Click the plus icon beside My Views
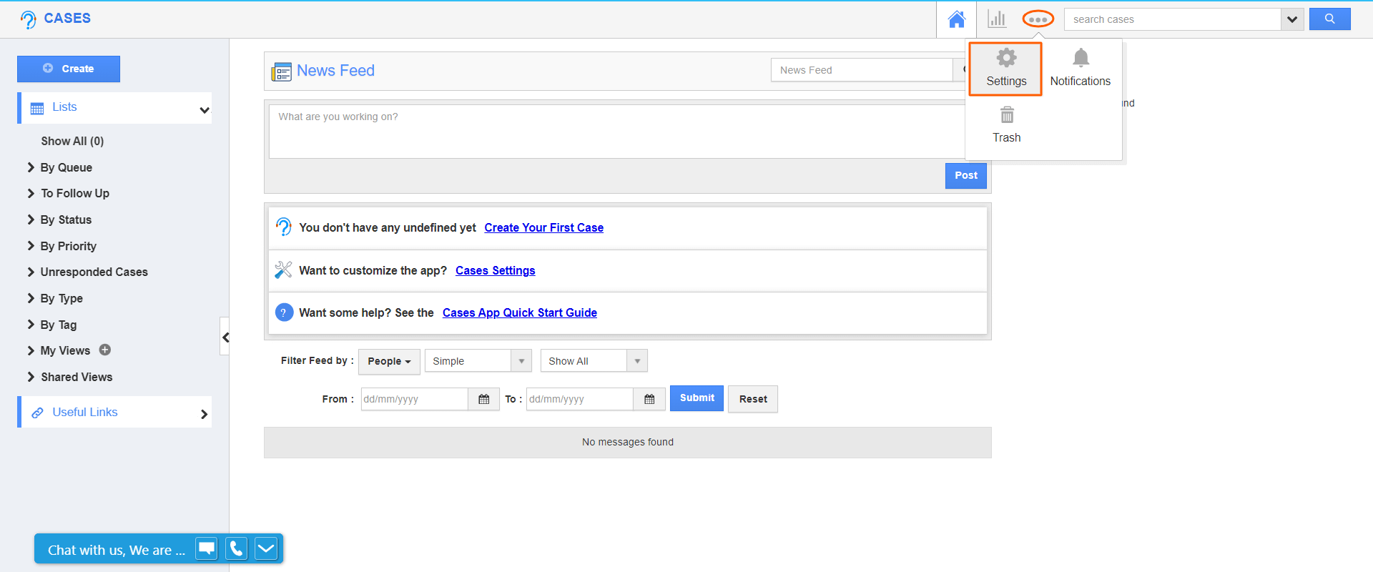Viewport: 1373px width, 572px height. click(105, 350)
